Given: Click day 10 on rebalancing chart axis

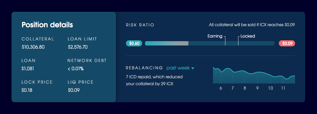Looking at the screenshot, I should (x=270, y=88).
